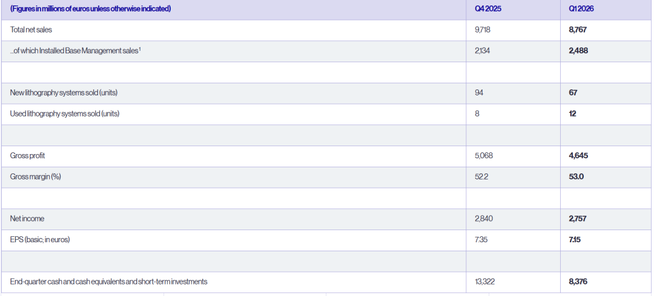Viewport: 654px width, 296px height.
Task: Select EPS (basic; in euros) label
Action: click(x=40, y=240)
